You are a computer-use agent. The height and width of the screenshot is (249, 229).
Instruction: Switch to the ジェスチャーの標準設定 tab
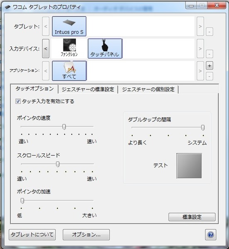click(88, 89)
